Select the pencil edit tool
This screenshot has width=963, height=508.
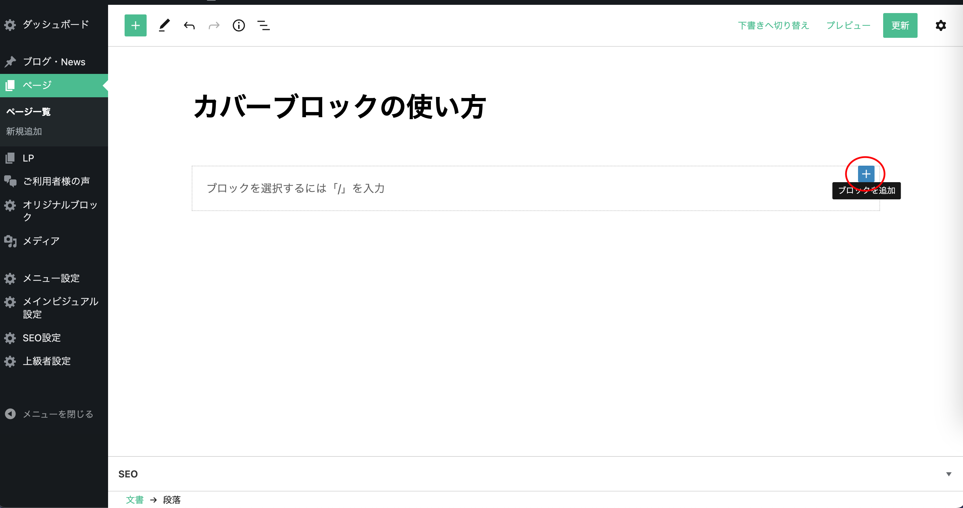(x=164, y=25)
